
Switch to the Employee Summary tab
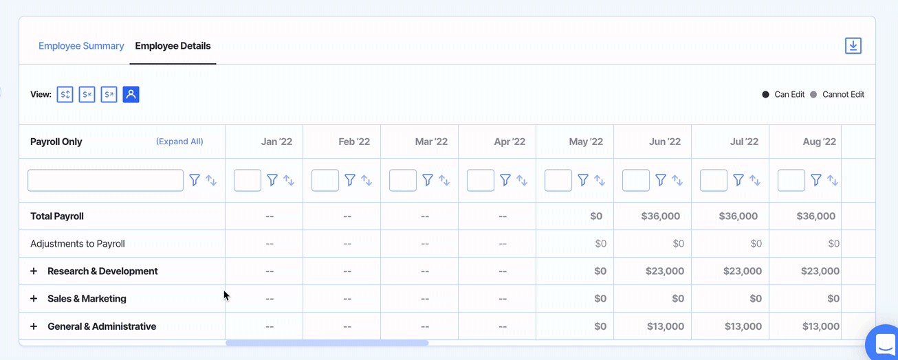[81, 46]
